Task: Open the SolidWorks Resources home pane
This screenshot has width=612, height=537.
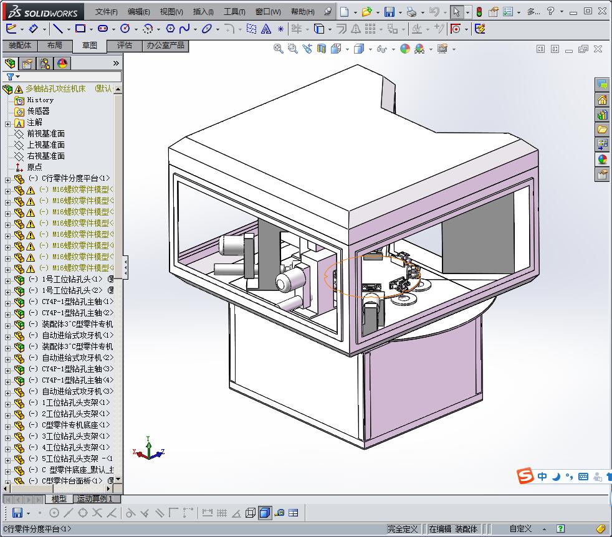Action: pos(603,100)
